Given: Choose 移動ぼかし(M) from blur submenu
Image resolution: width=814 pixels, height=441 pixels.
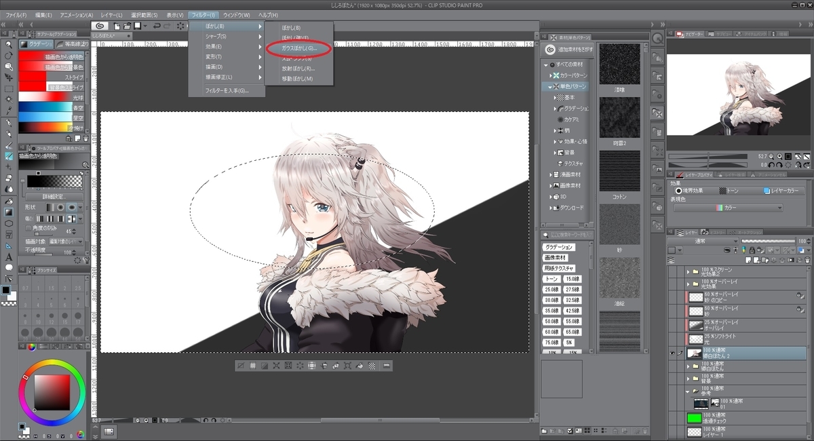Looking at the screenshot, I should pos(298,79).
